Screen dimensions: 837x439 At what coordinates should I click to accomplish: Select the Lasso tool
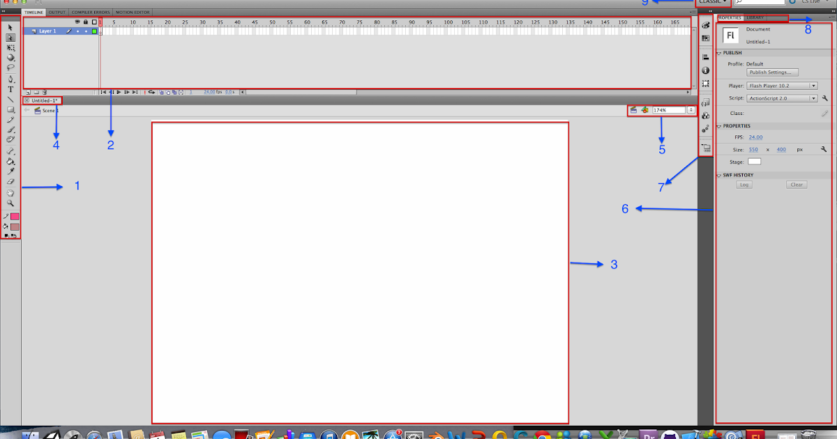[10, 66]
